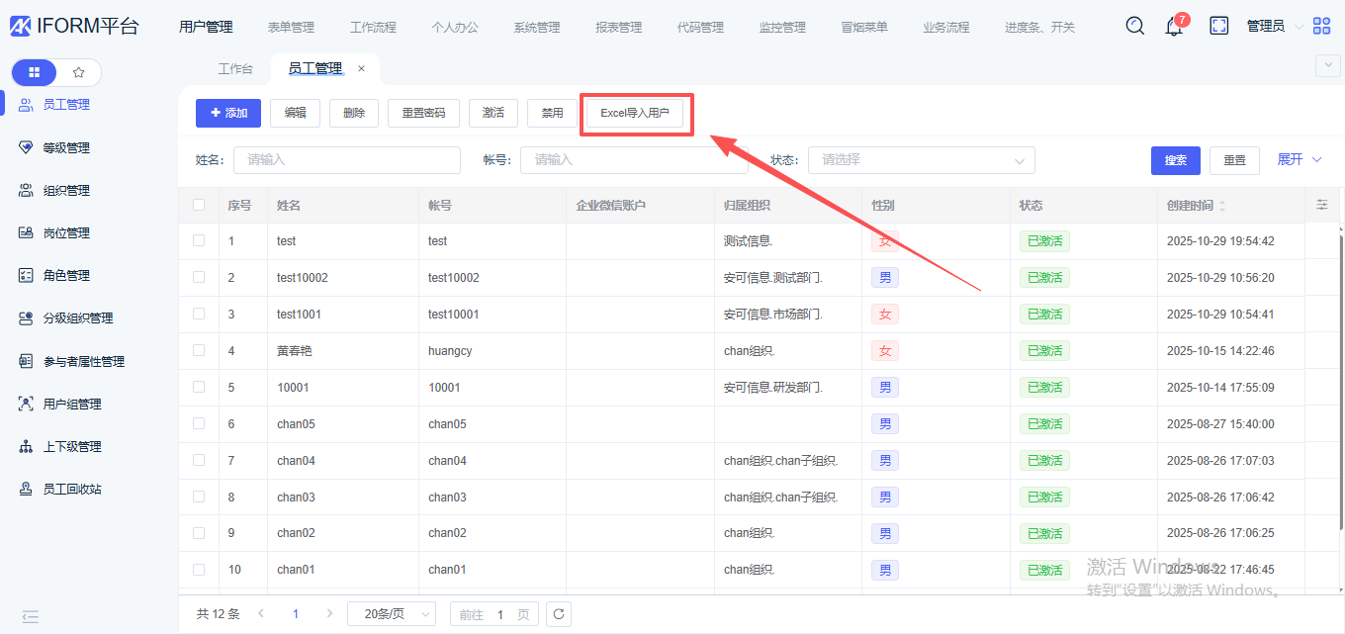Switch to the 工作台 tab

coord(235,69)
